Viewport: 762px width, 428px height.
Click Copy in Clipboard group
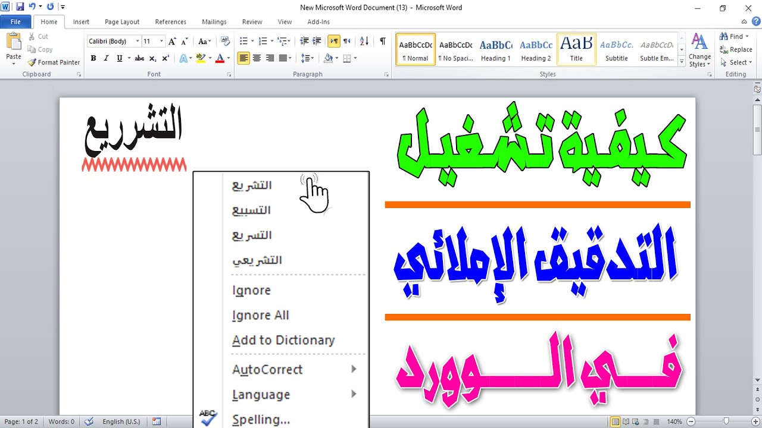(x=40, y=49)
